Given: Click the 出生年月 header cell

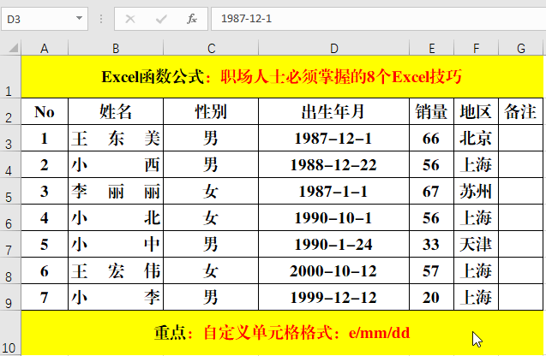Looking at the screenshot, I should coord(334,111).
